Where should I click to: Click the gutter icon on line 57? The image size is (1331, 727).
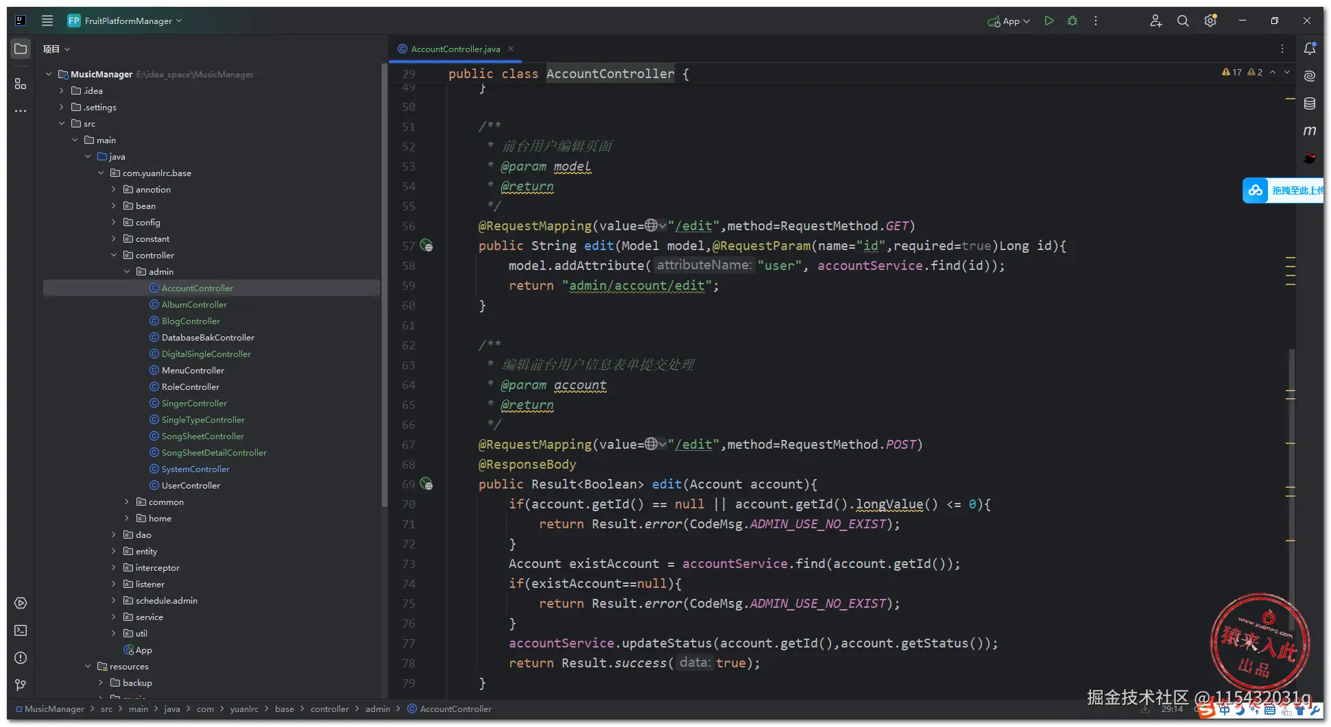click(427, 245)
